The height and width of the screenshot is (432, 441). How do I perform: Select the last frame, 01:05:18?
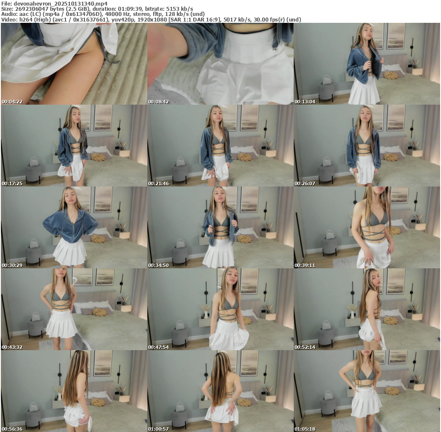[367, 391]
